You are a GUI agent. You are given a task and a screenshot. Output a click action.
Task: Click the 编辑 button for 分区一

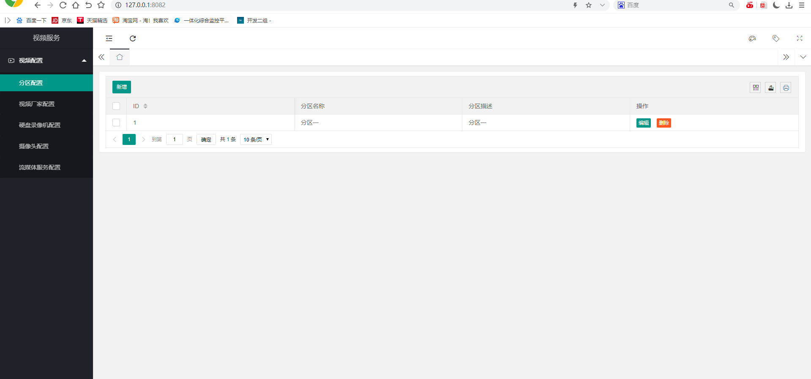tap(644, 123)
